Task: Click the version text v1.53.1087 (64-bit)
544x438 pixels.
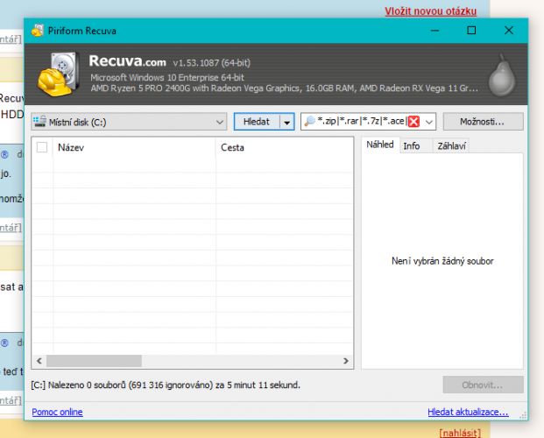Action: click(x=212, y=63)
